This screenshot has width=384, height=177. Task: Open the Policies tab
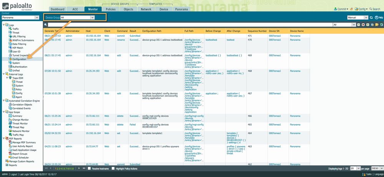tap(111, 9)
